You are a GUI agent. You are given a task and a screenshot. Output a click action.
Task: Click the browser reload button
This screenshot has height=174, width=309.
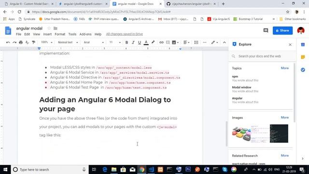pos(19,12)
